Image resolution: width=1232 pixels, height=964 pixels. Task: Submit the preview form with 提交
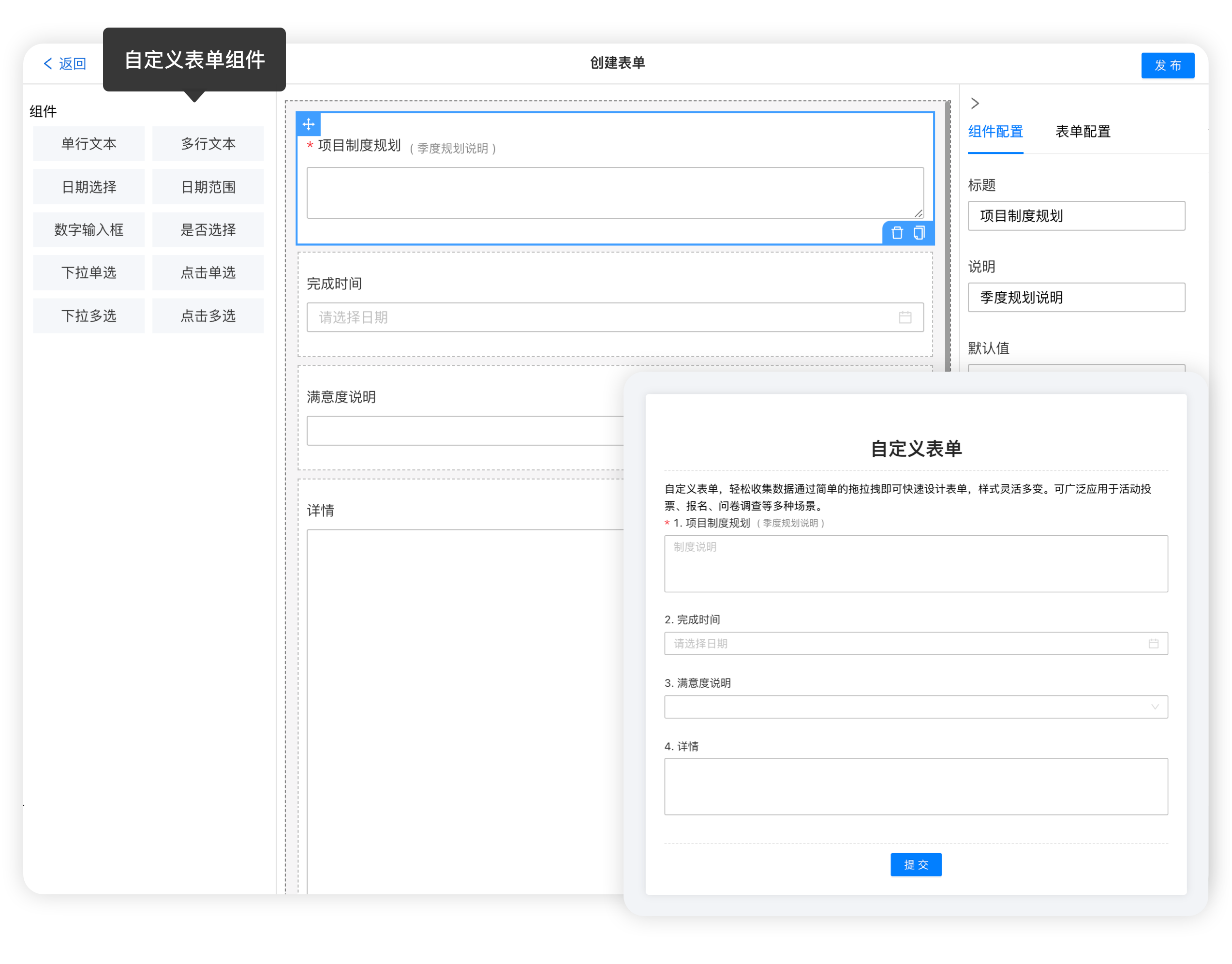[x=916, y=864]
